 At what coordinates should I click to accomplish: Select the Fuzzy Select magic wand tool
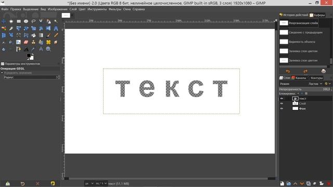click(x=56, y=21)
